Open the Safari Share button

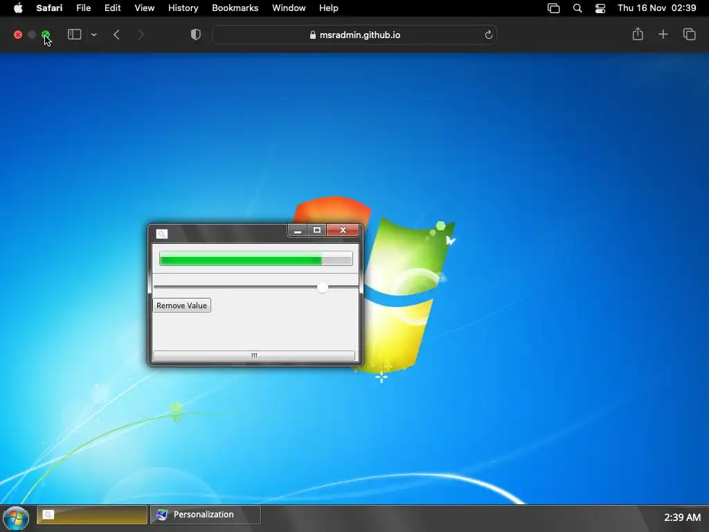point(638,35)
